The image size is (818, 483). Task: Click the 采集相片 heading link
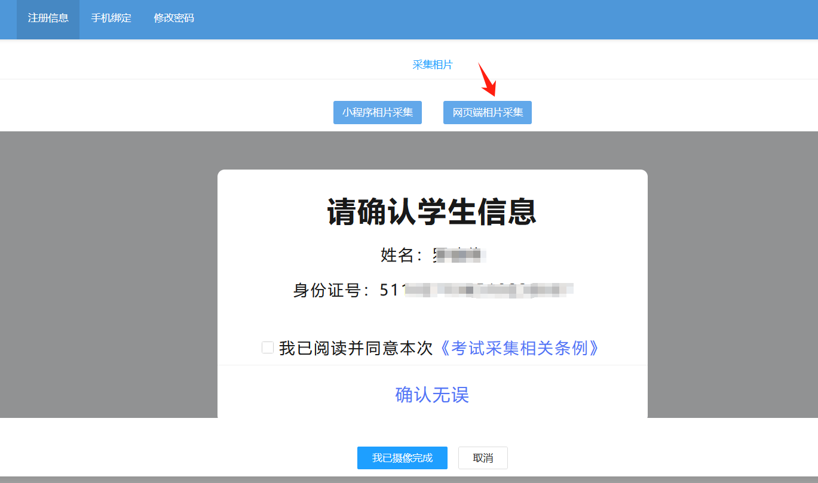tap(433, 64)
